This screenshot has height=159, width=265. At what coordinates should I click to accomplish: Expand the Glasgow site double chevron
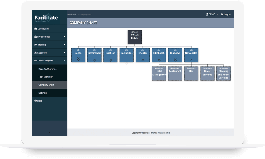pyautogui.click(x=175, y=60)
